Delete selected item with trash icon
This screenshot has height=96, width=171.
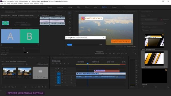pos(46,87)
